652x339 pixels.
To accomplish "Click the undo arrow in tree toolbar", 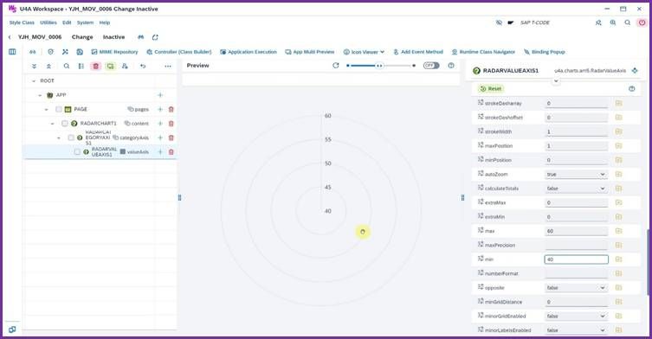I will (x=143, y=66).
